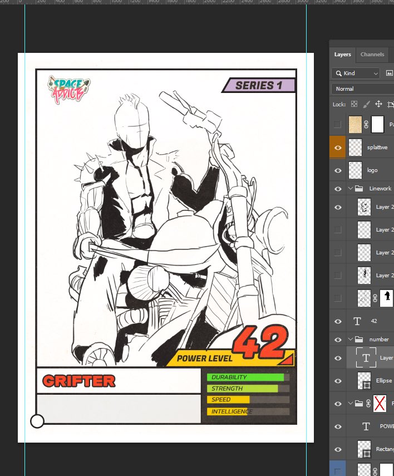Hide the Rectangle shape layer
The height and width of the screenshot is (476, 394).
pos(338,449)
